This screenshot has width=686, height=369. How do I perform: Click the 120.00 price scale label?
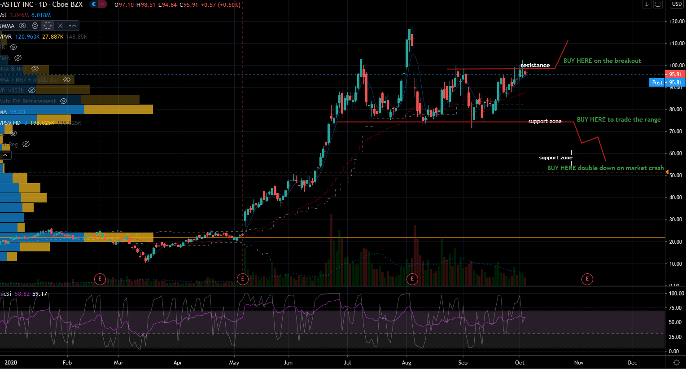(x=677, y=22)
